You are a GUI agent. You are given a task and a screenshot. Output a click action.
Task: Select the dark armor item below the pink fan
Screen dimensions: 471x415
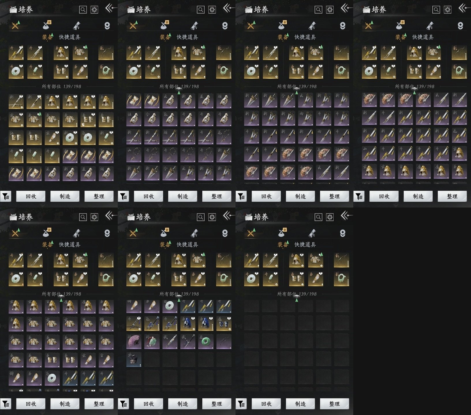134,359
